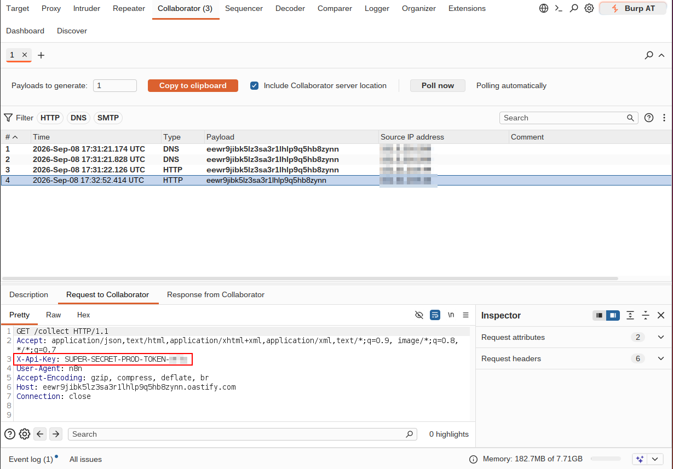Open Response from Collaborator tab

coord(216,294)
